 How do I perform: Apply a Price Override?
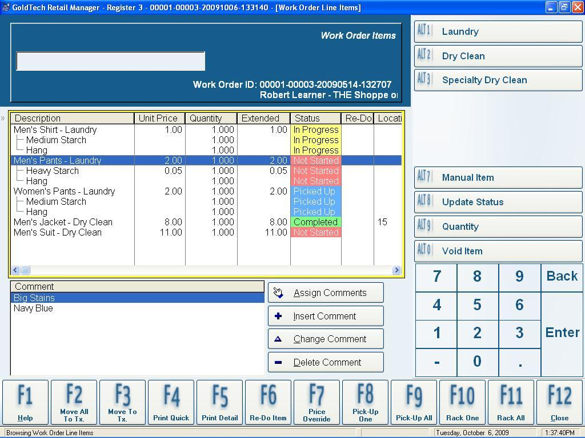pos(316,402)
